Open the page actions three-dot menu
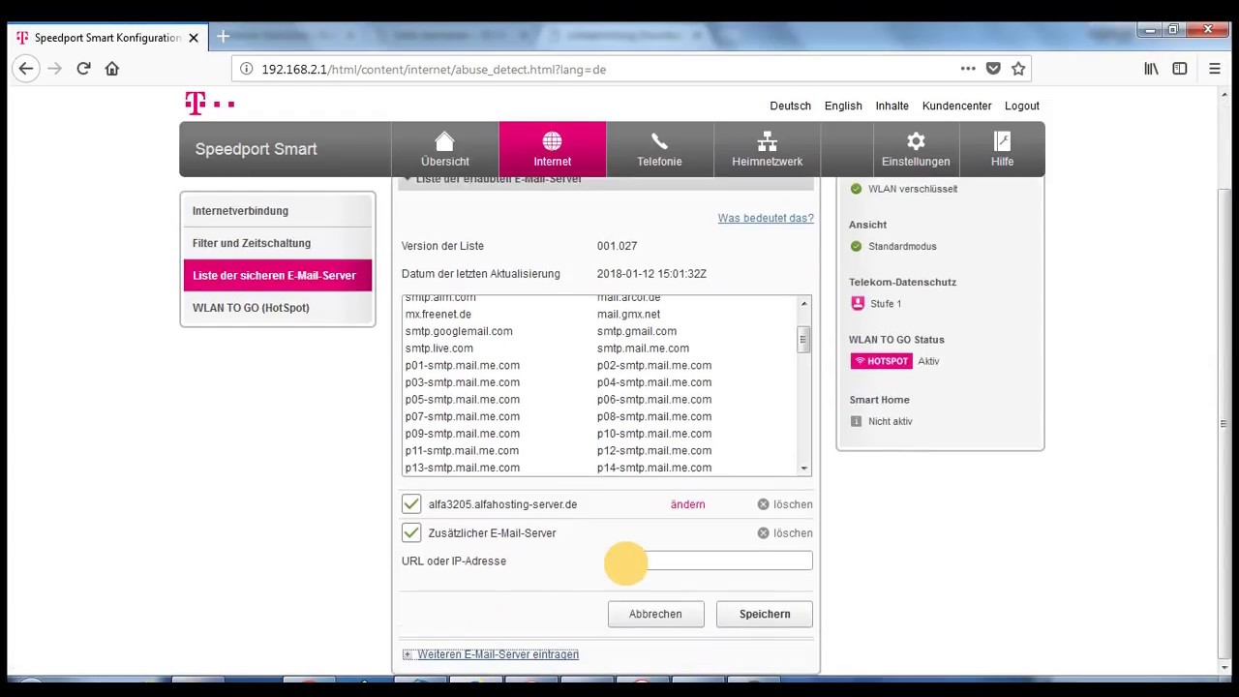This screenshot has height=697, width=1239. [968, 69]
